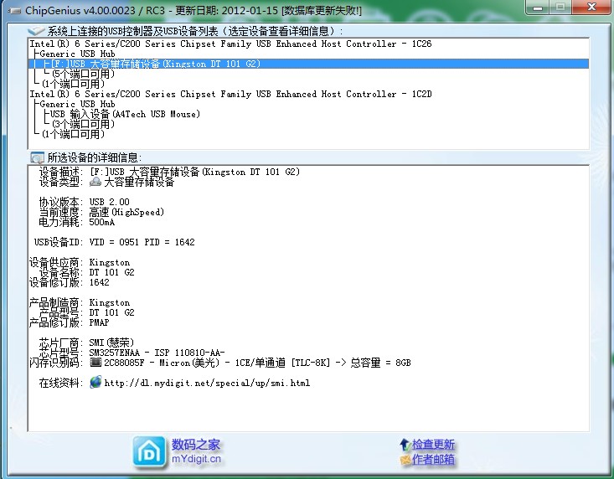Image resolution: width=614 pixels, height=479 pixels.
Task: Click the 设备修订版 1642 value
Action: (99, 282)
